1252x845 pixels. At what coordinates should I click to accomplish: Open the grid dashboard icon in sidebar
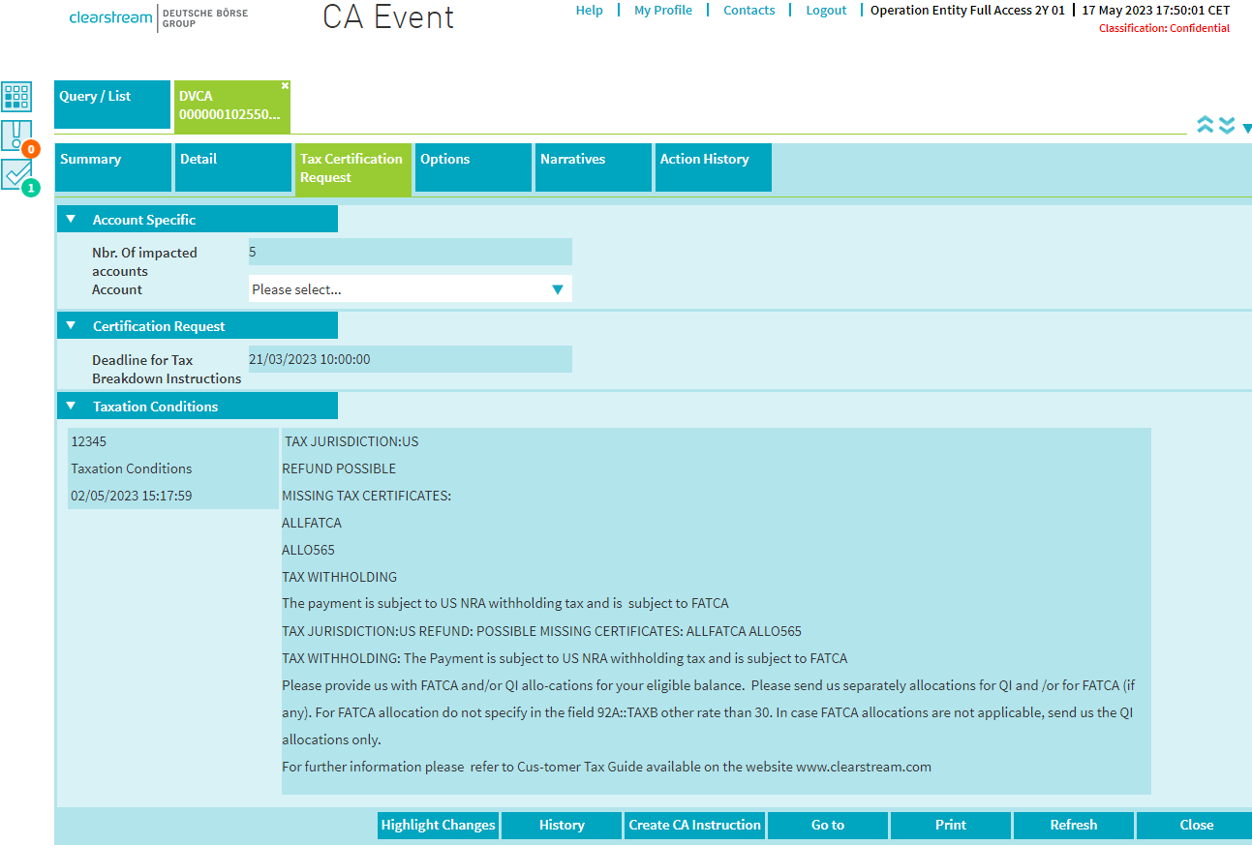(17, 97)
